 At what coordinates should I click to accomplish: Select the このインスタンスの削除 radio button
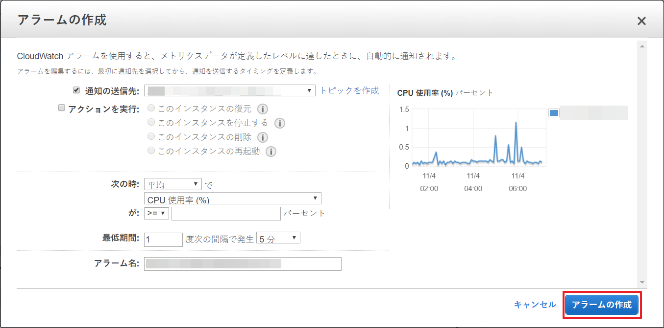coord(151,136)
